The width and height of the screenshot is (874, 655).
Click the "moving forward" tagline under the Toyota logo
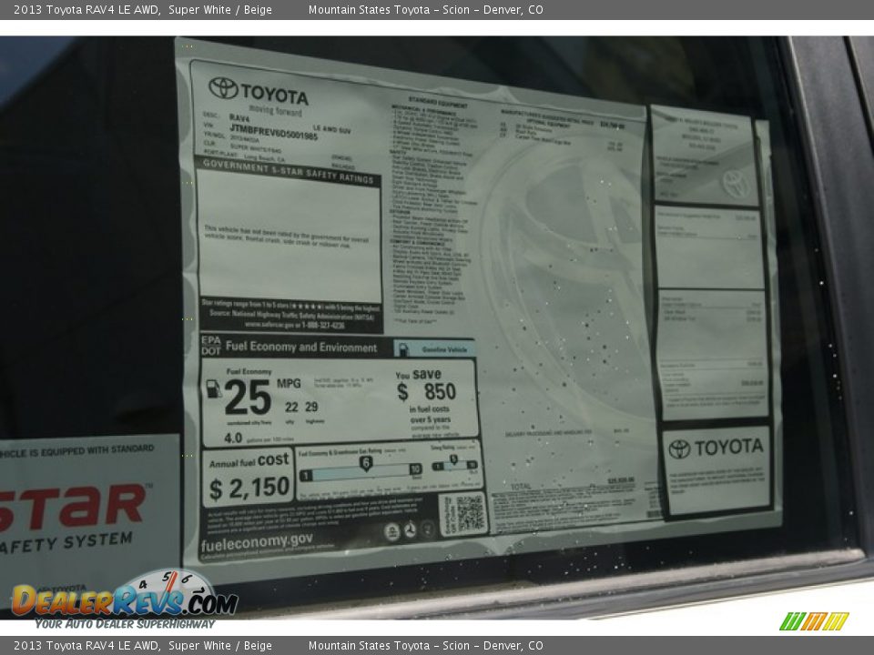275,110
